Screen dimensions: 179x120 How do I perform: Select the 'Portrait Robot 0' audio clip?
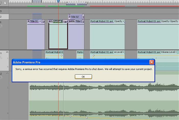tap(54, 55)
